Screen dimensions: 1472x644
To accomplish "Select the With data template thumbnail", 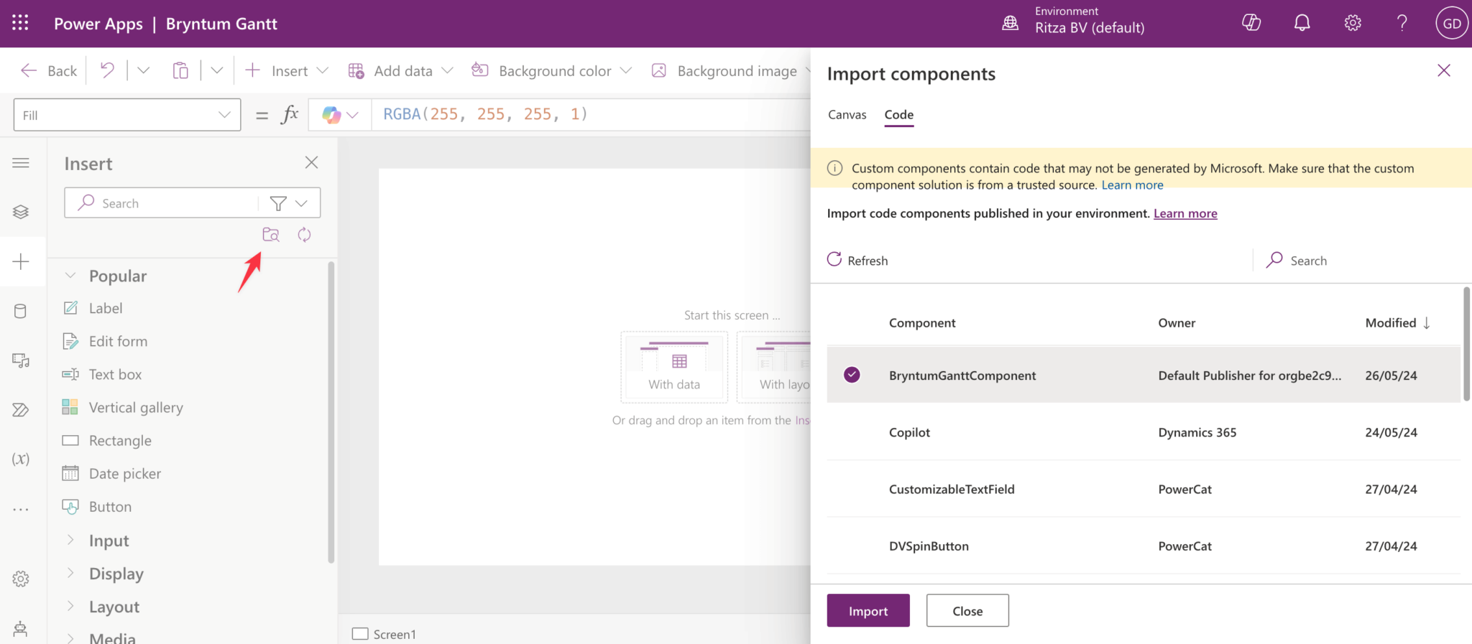I will point(674,367).
